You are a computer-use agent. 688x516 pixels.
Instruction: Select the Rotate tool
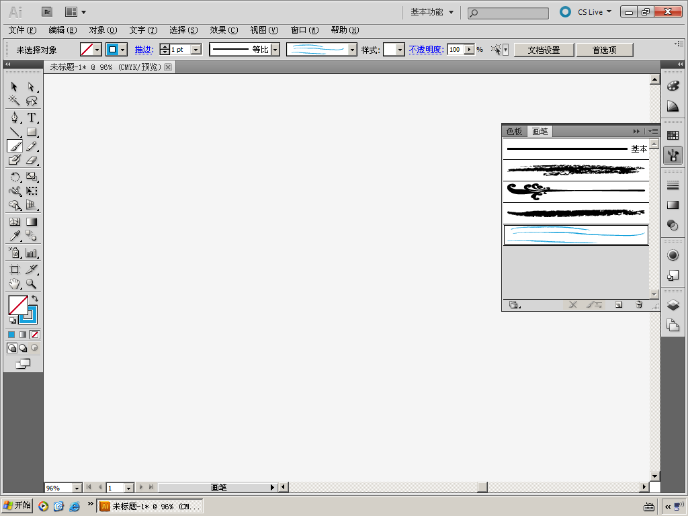tap(14, 177)
